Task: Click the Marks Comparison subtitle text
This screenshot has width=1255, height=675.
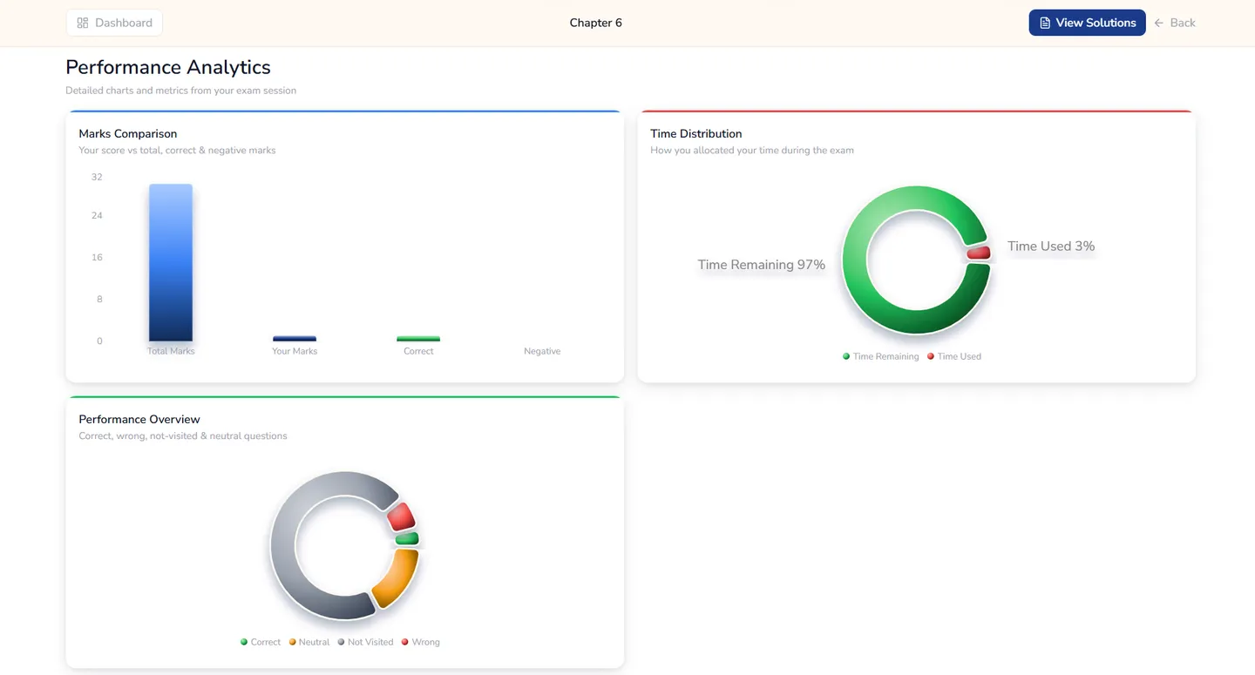Action: point(177,151)
